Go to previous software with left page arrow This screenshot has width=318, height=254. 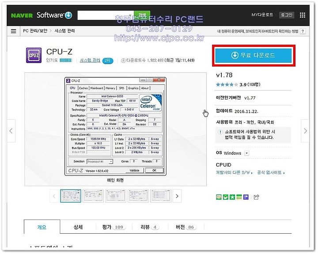[x=11, y=131]
